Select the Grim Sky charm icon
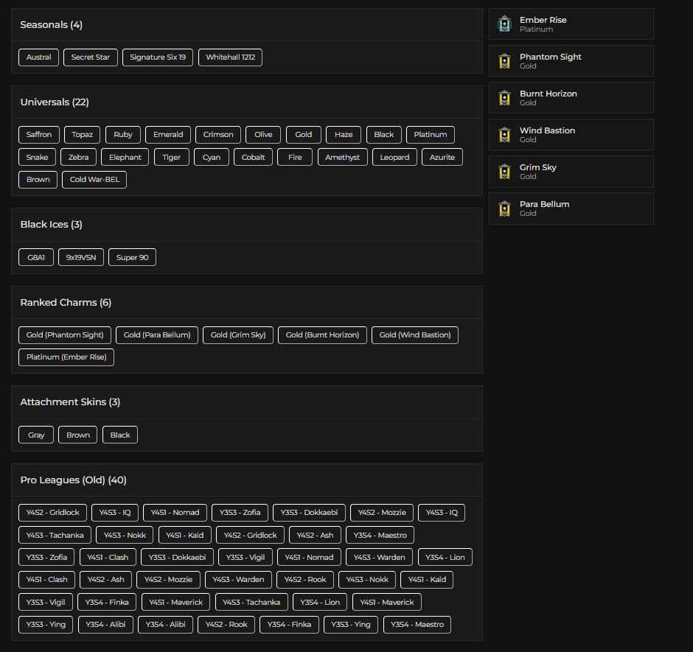The height and width of the screenshot is (652, 693). coord(505,171)
